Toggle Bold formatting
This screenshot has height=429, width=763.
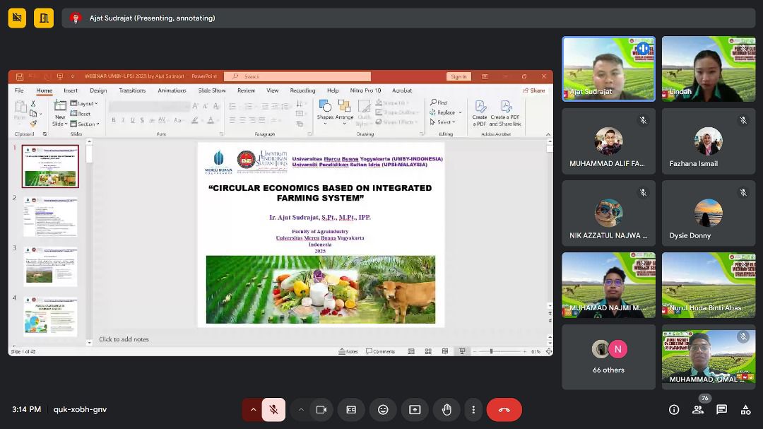point(113,120)
